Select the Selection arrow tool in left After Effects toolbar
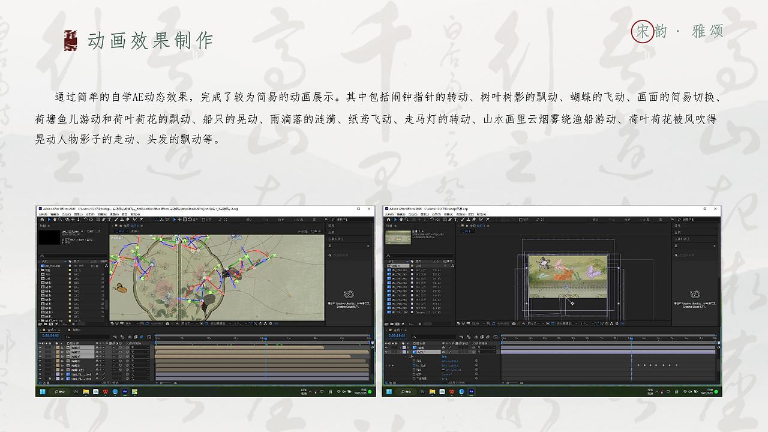 [49, 220]
